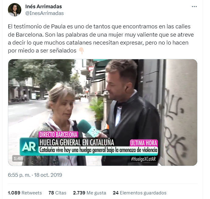Open the three-dot more options menu
Viewport: 210px width, 199px height.
(194, 7)
